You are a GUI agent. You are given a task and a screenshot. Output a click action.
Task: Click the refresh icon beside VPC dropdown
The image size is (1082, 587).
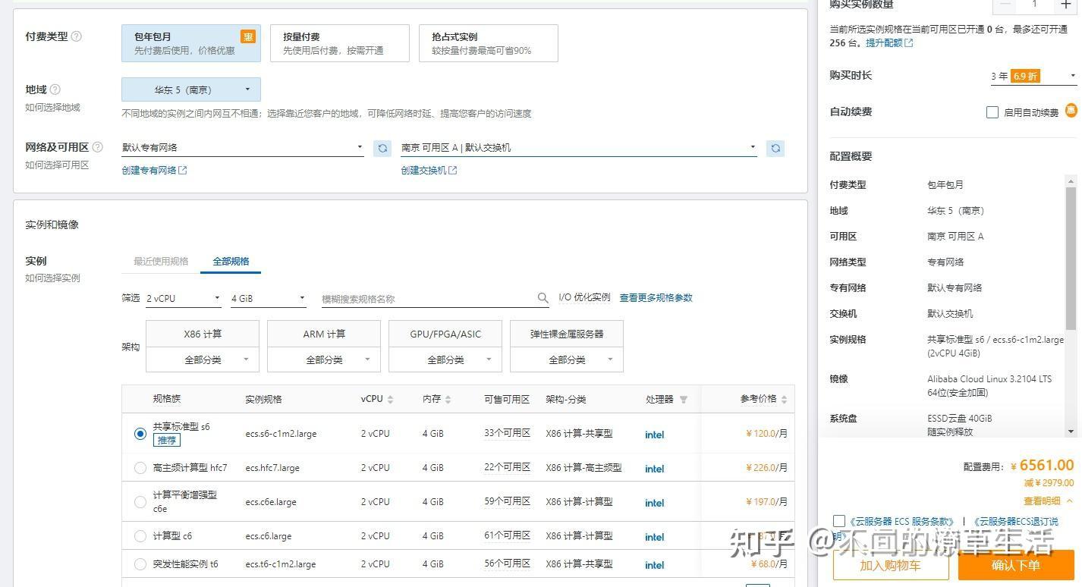[382, 149]
